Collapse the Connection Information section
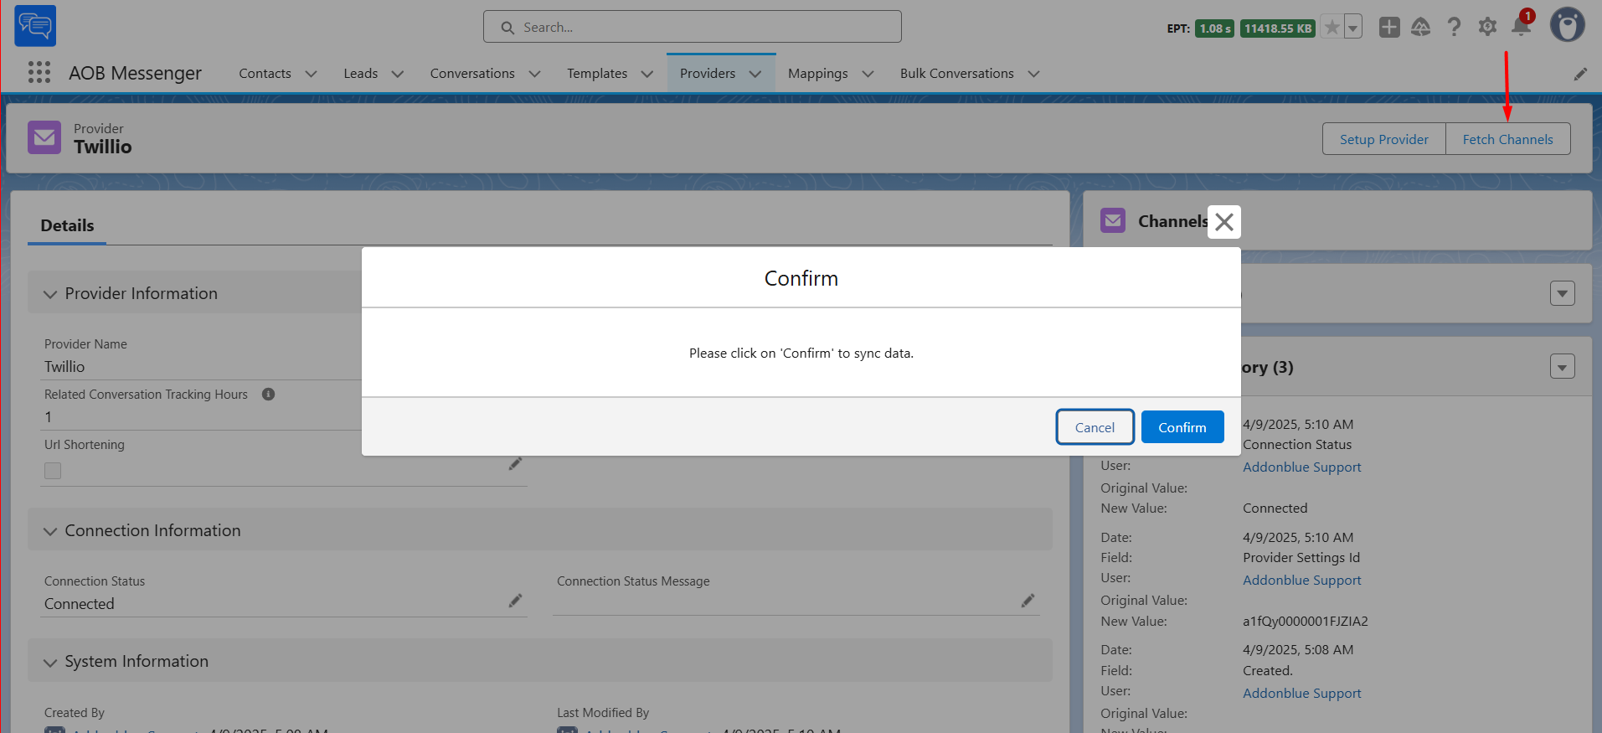Screen dimensions: 1602x733 click(50, 531)
